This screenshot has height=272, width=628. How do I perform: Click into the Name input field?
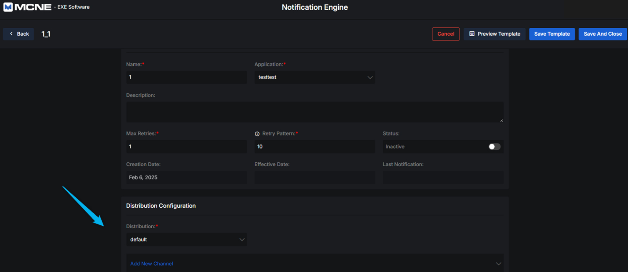coord(186,77)
